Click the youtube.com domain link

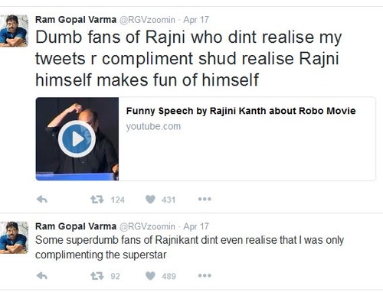point(153,126)
